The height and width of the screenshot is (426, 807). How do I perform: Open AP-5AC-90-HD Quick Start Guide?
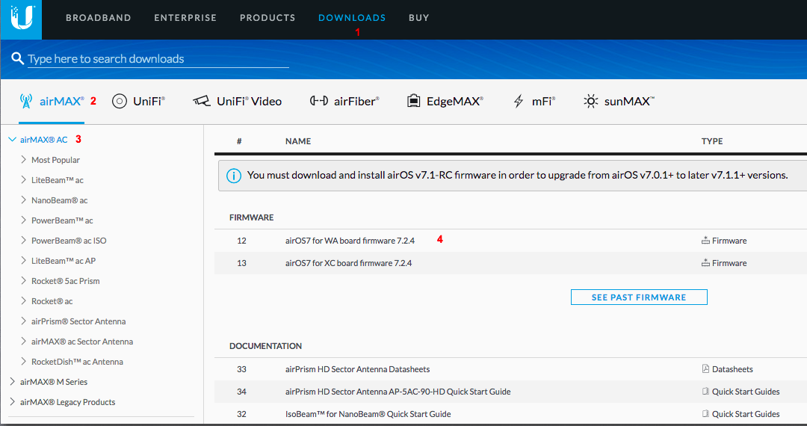398,392
